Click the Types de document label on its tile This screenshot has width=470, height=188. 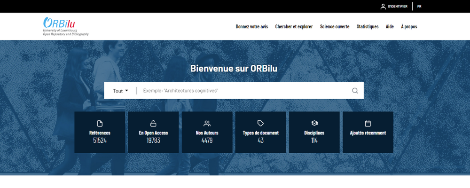(260, 133)
